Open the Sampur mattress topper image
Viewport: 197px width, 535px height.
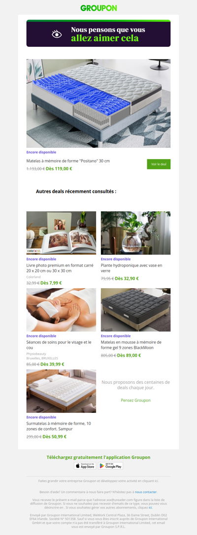[x=62, y=391]
